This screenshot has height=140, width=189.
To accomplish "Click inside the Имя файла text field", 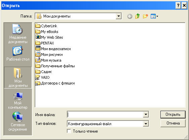I will (x=105, y=114).
